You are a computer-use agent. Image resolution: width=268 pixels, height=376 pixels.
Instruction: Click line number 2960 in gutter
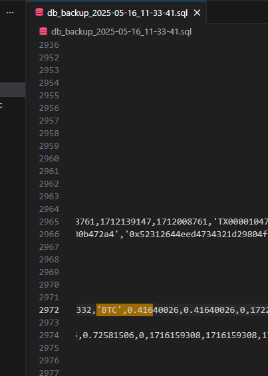[49, 159]
